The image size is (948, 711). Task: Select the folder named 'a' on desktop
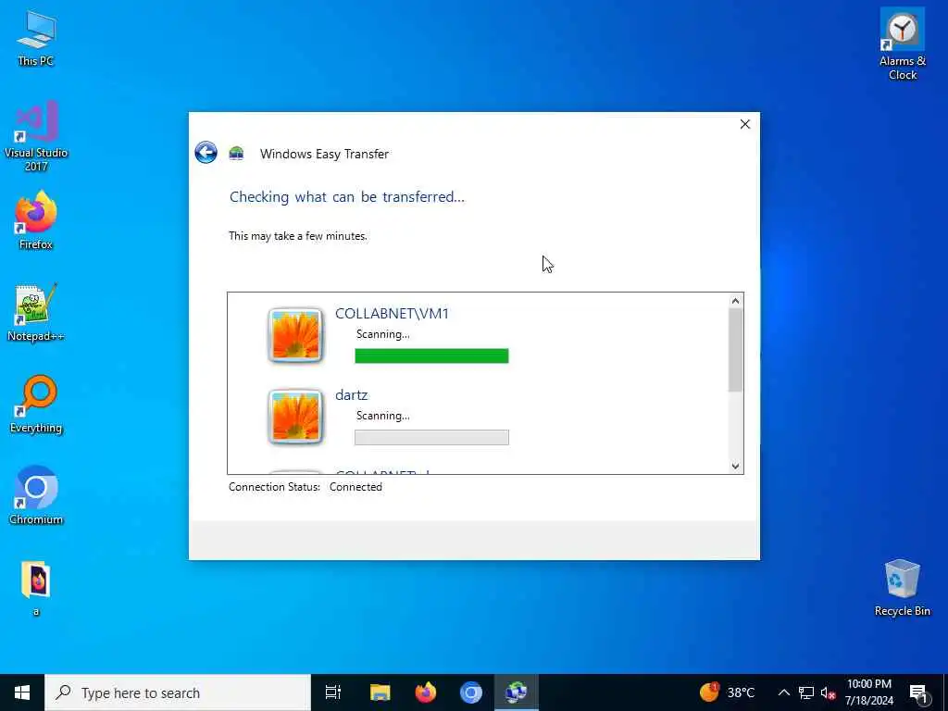(36, 588)
